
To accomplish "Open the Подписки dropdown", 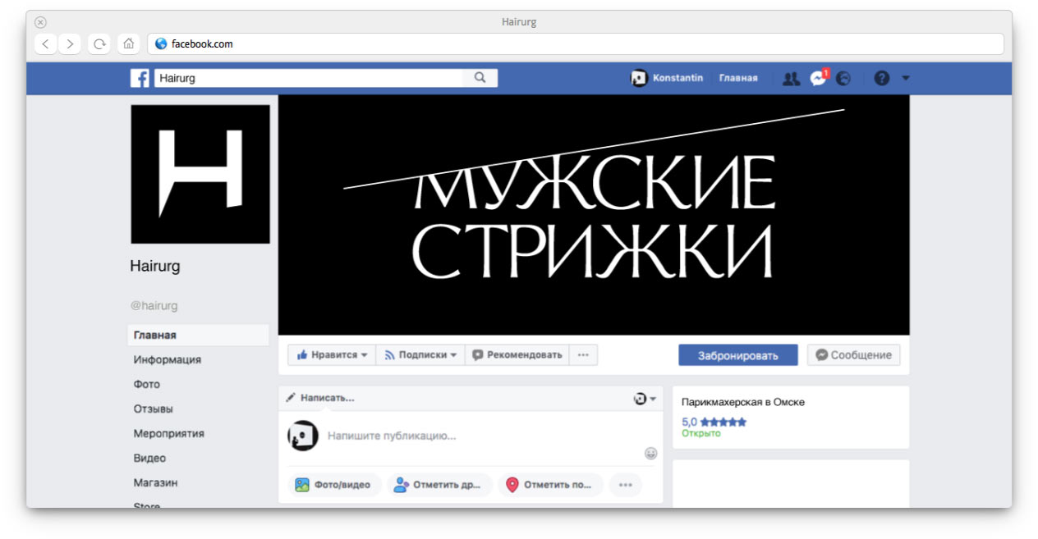I will 420,355.
